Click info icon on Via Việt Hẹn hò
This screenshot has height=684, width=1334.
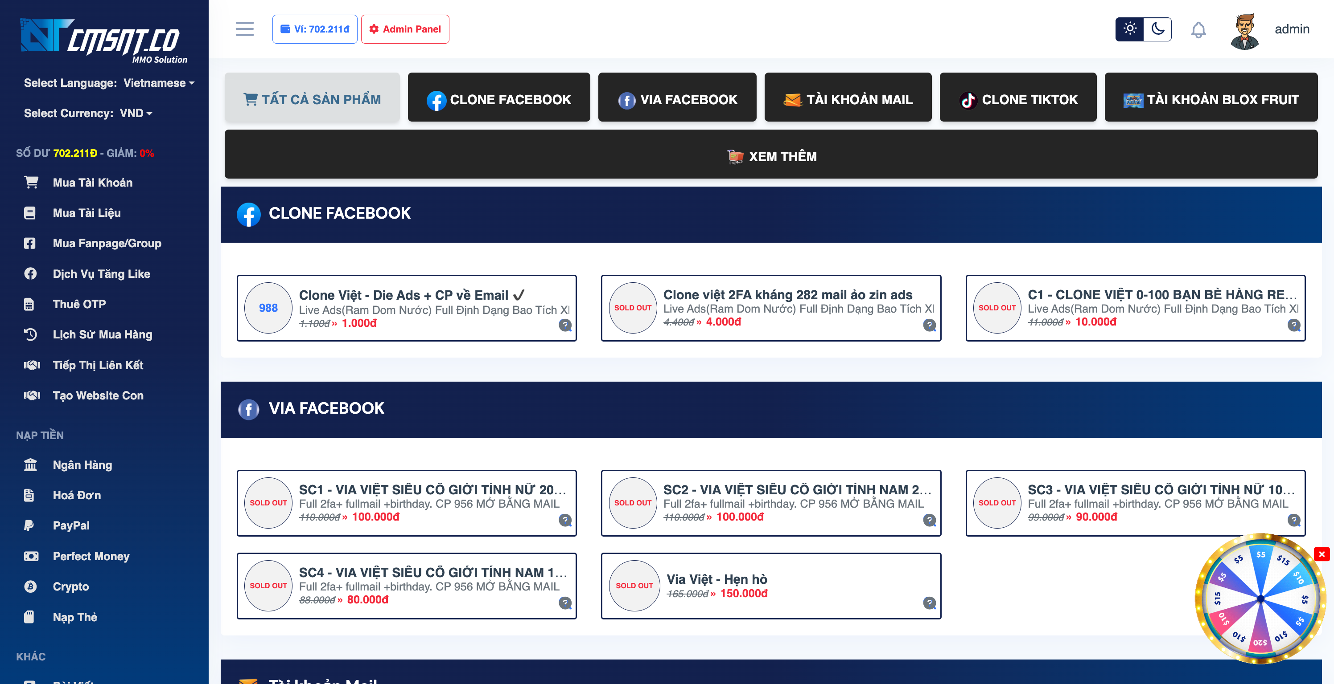coord(930,603)
